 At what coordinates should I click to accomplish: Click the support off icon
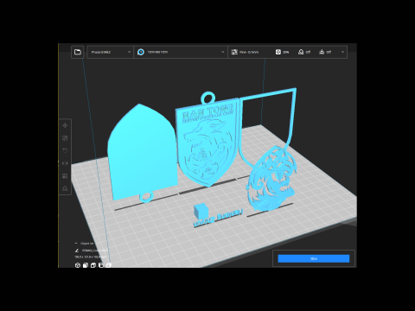301,52
